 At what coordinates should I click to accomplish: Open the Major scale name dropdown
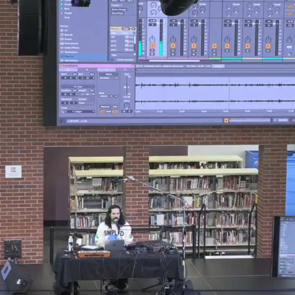[84, 111]
